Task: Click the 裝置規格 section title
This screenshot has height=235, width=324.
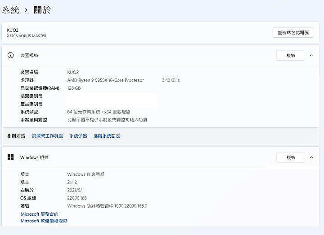Action: tap(29, 56)
